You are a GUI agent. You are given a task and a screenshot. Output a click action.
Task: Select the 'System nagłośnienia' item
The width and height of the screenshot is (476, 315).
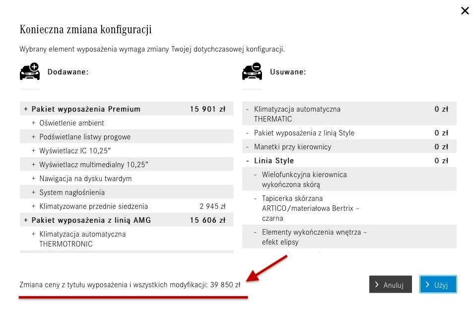tap(127, 192)
